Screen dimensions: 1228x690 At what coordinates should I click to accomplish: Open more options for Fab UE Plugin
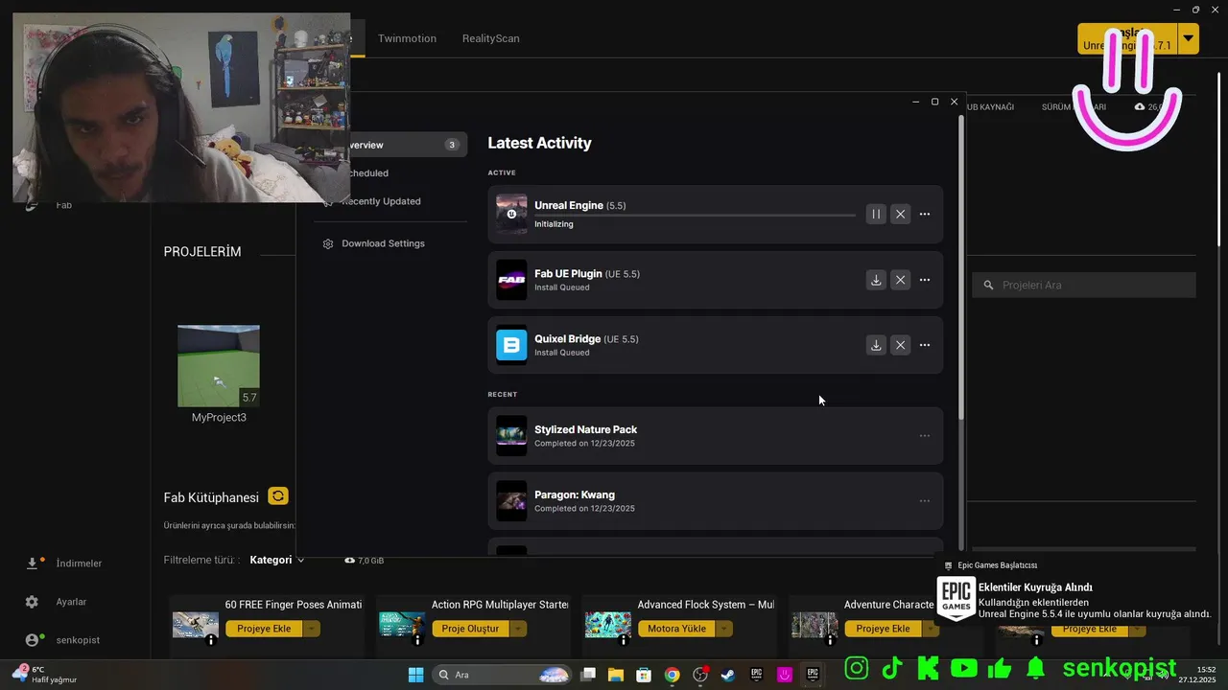pos(925,280)
